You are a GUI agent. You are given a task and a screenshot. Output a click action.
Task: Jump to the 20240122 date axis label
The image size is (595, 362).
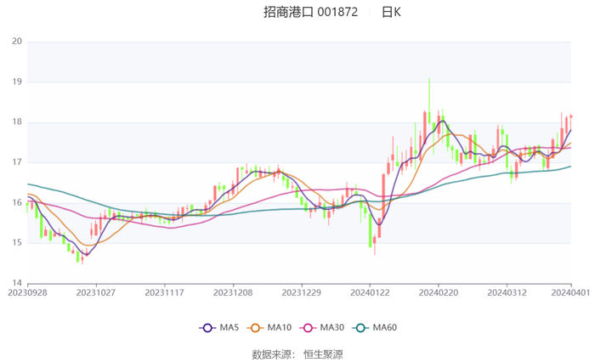(x=370, y=293)
